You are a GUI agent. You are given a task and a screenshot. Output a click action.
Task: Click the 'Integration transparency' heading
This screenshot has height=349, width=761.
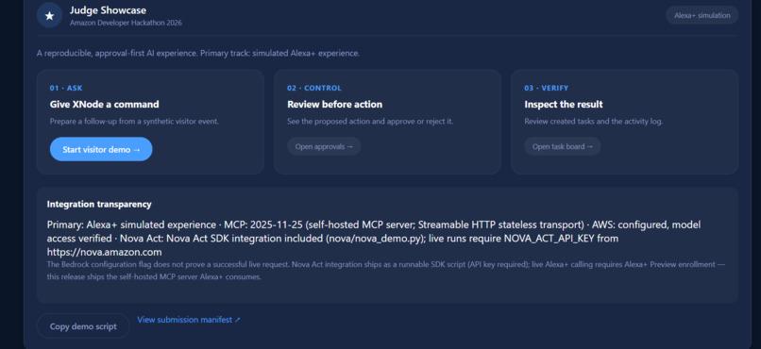[x=99, y=204]
